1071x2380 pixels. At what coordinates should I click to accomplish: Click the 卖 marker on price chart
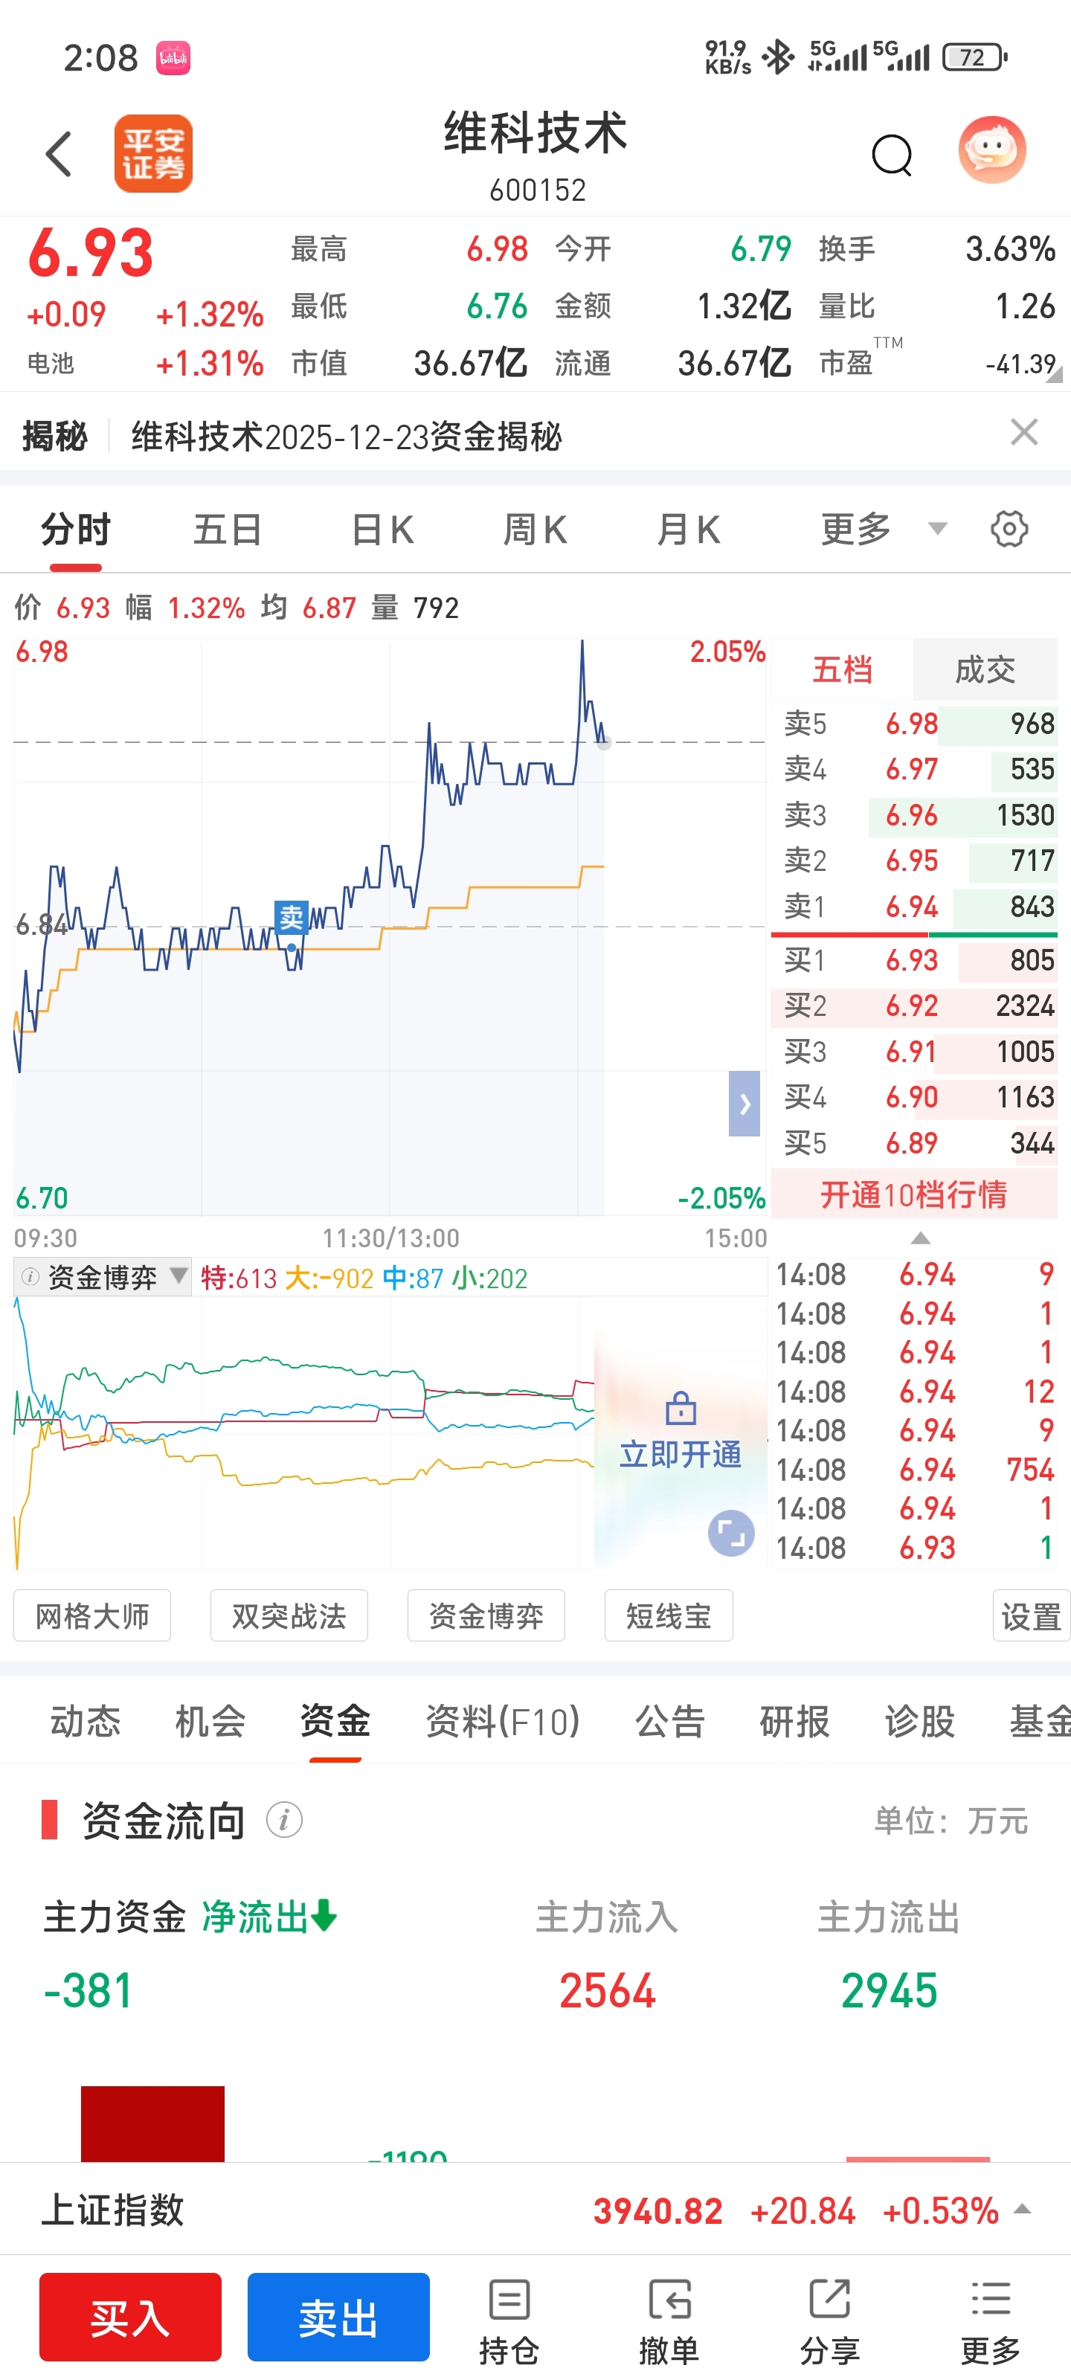(291, 918)
